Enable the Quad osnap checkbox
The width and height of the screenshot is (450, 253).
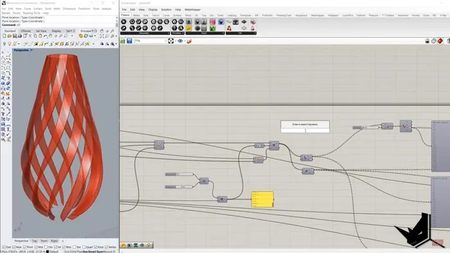click(84, 247)
